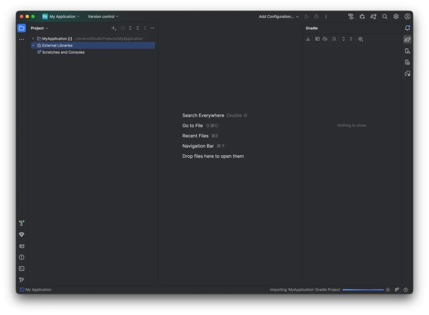Open the Logcat panel via the cat icon
The height and width of the screenshot is (315, 429).
21,246
